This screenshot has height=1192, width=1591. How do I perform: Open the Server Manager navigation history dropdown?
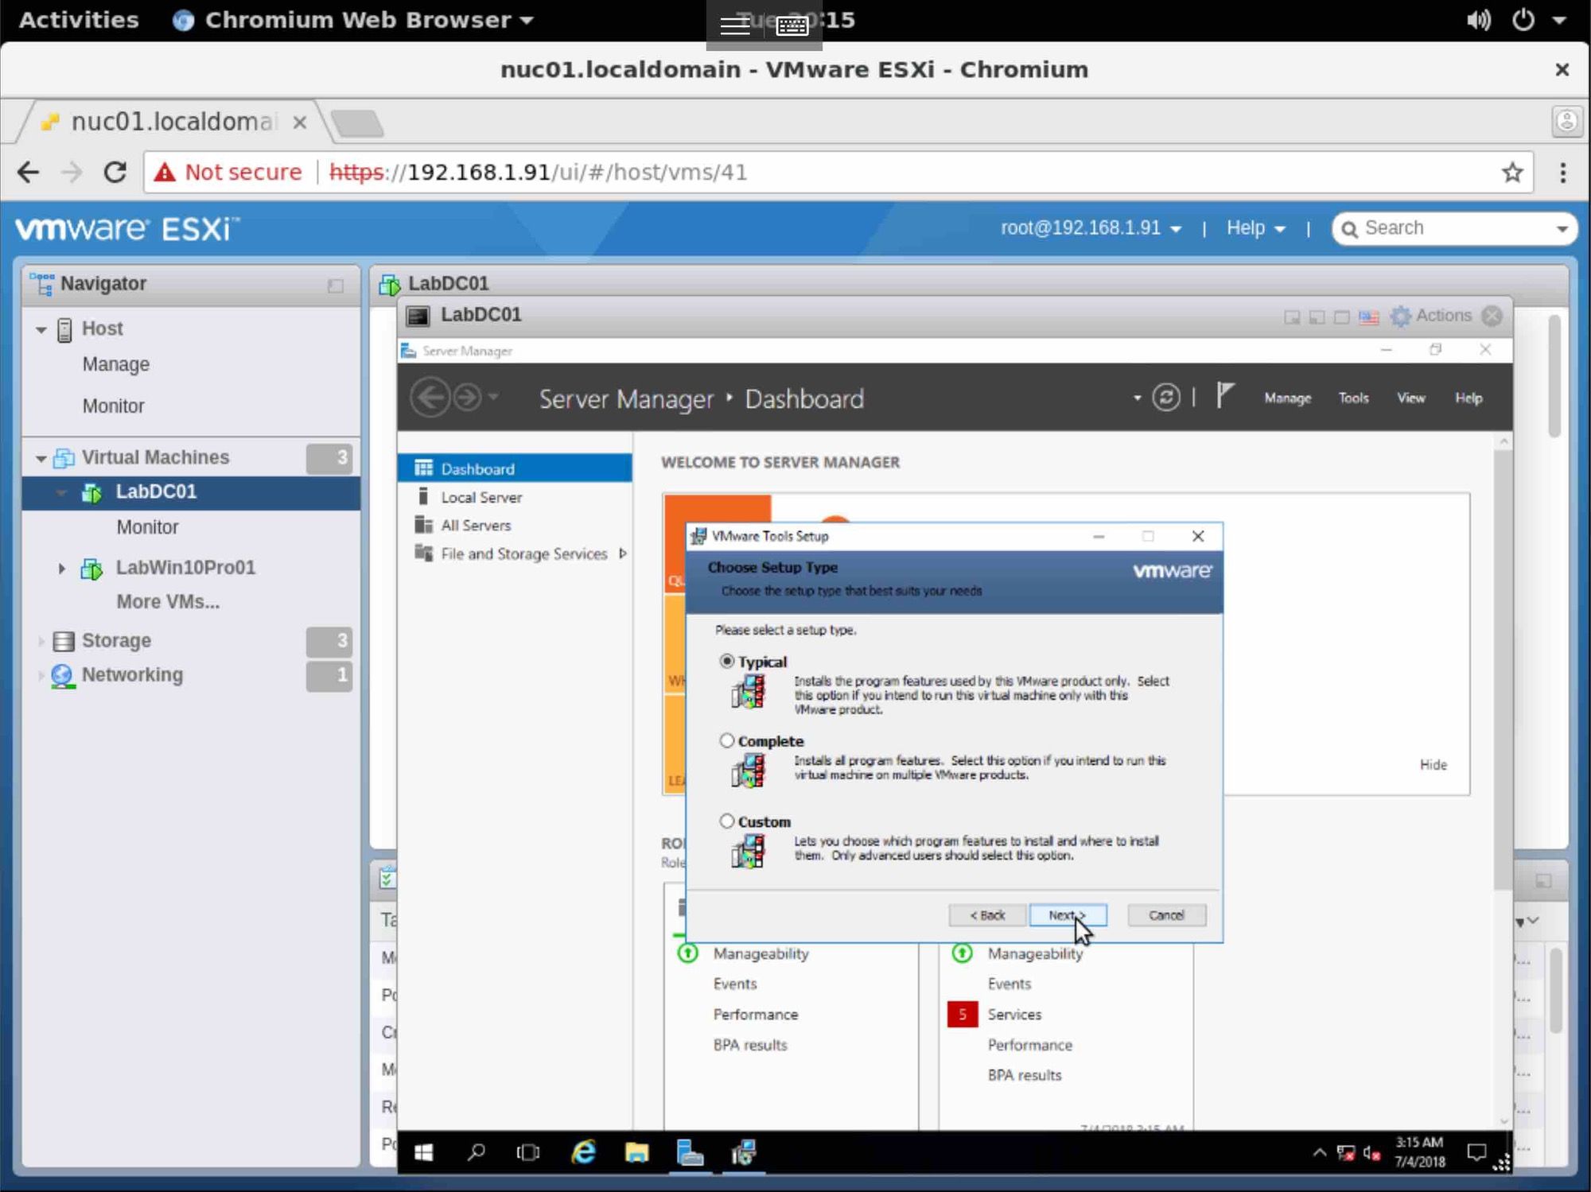[493, 396]
